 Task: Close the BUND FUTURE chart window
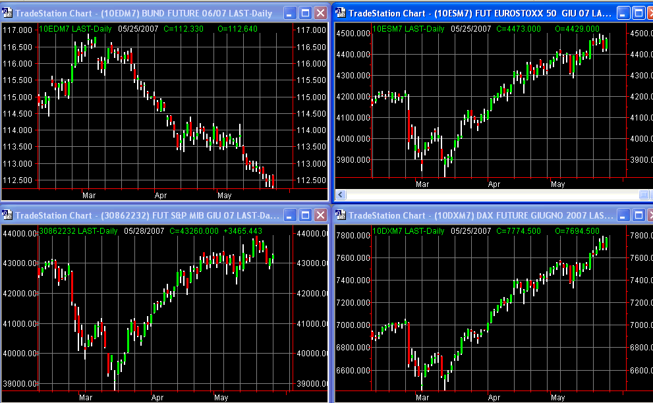pyautogui.click(x=320, y=13)
